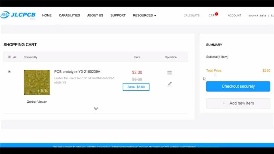Click the Commodity column header
274x154 pixels.
tap(30, 57)
